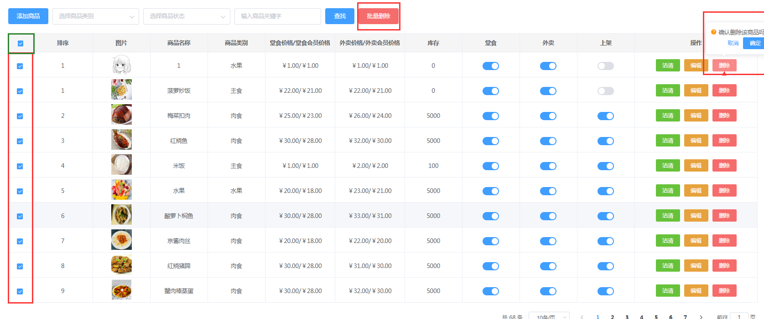Enable 上架 switch for 菠萝炒饭
This screenshot has height=319, width=764.
(605, 91)
